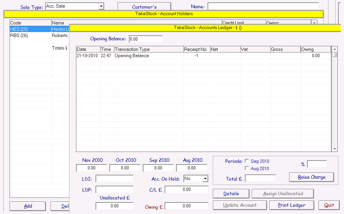Open account Details
This screenshot has height=214, width=344.
[x=231, y=194]
